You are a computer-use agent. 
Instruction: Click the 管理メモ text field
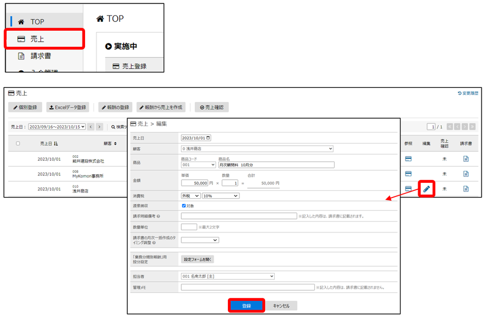pos(248,287)
